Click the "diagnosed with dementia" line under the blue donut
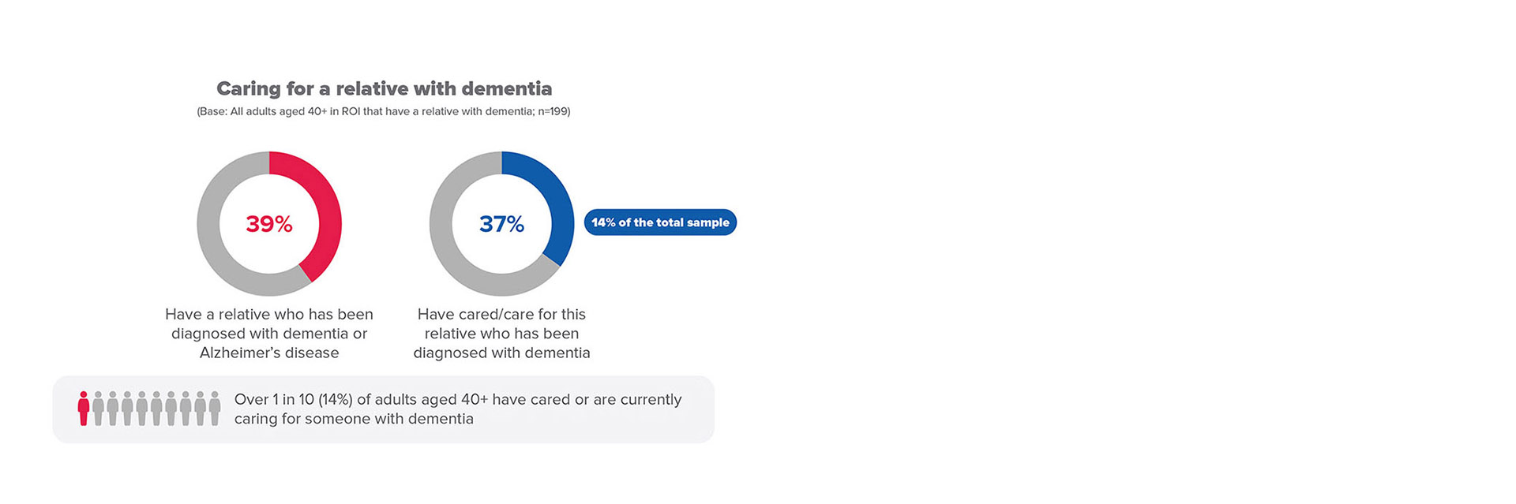Image resolution: width=1516 pixels, height=504 pixels. pos(501,353)
